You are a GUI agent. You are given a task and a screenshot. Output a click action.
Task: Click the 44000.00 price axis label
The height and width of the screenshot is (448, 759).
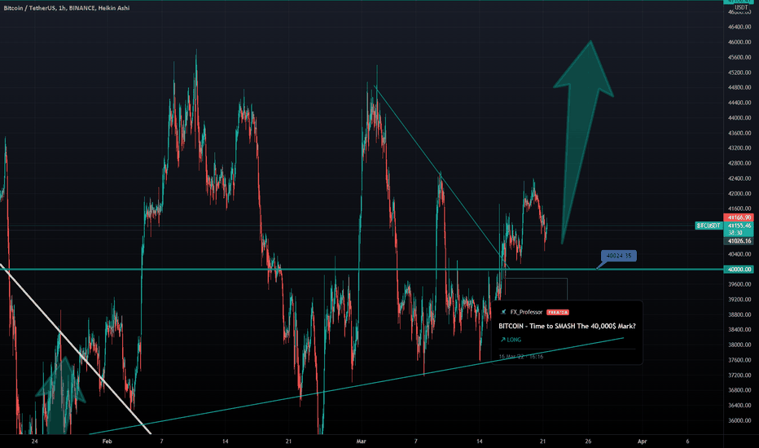point(739,117)
